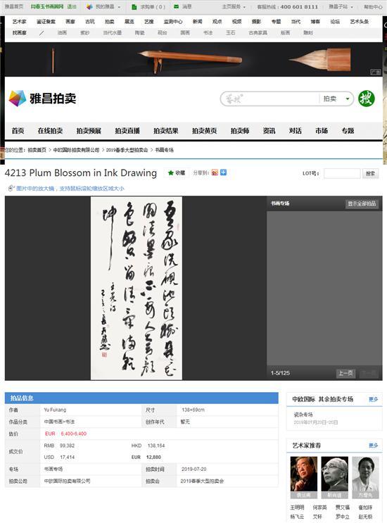Open the 在线拍卖 nav tab

[x=51, y=131]
